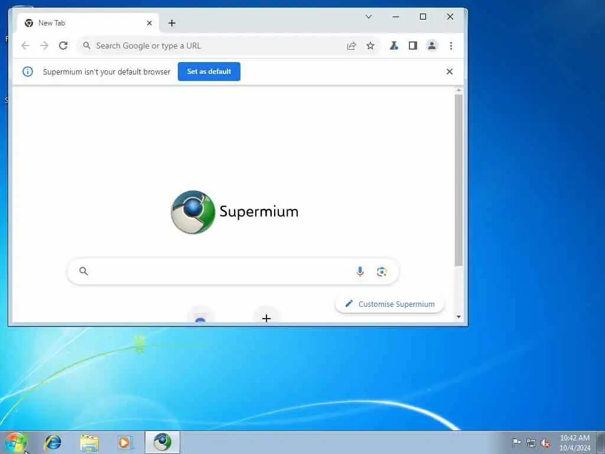
Task: Open the experiments flask icon
Action: click(394, 46)
